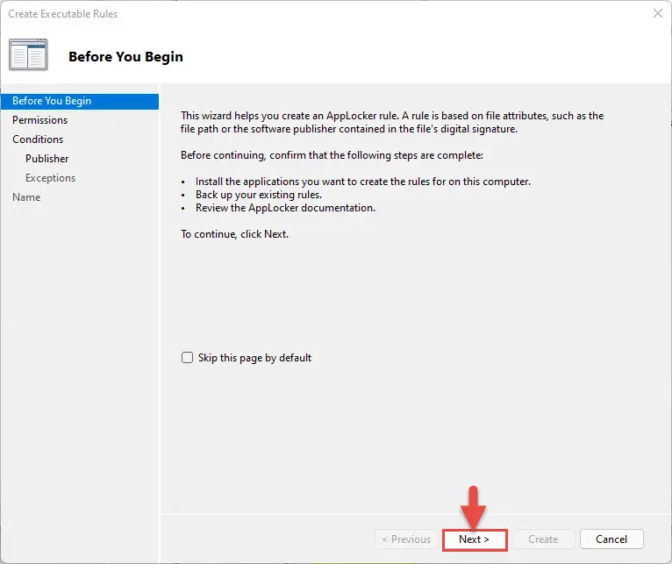This screenshot has height=564, width=672.
Task: Go to the Permissions step
Action: point(39,120)
